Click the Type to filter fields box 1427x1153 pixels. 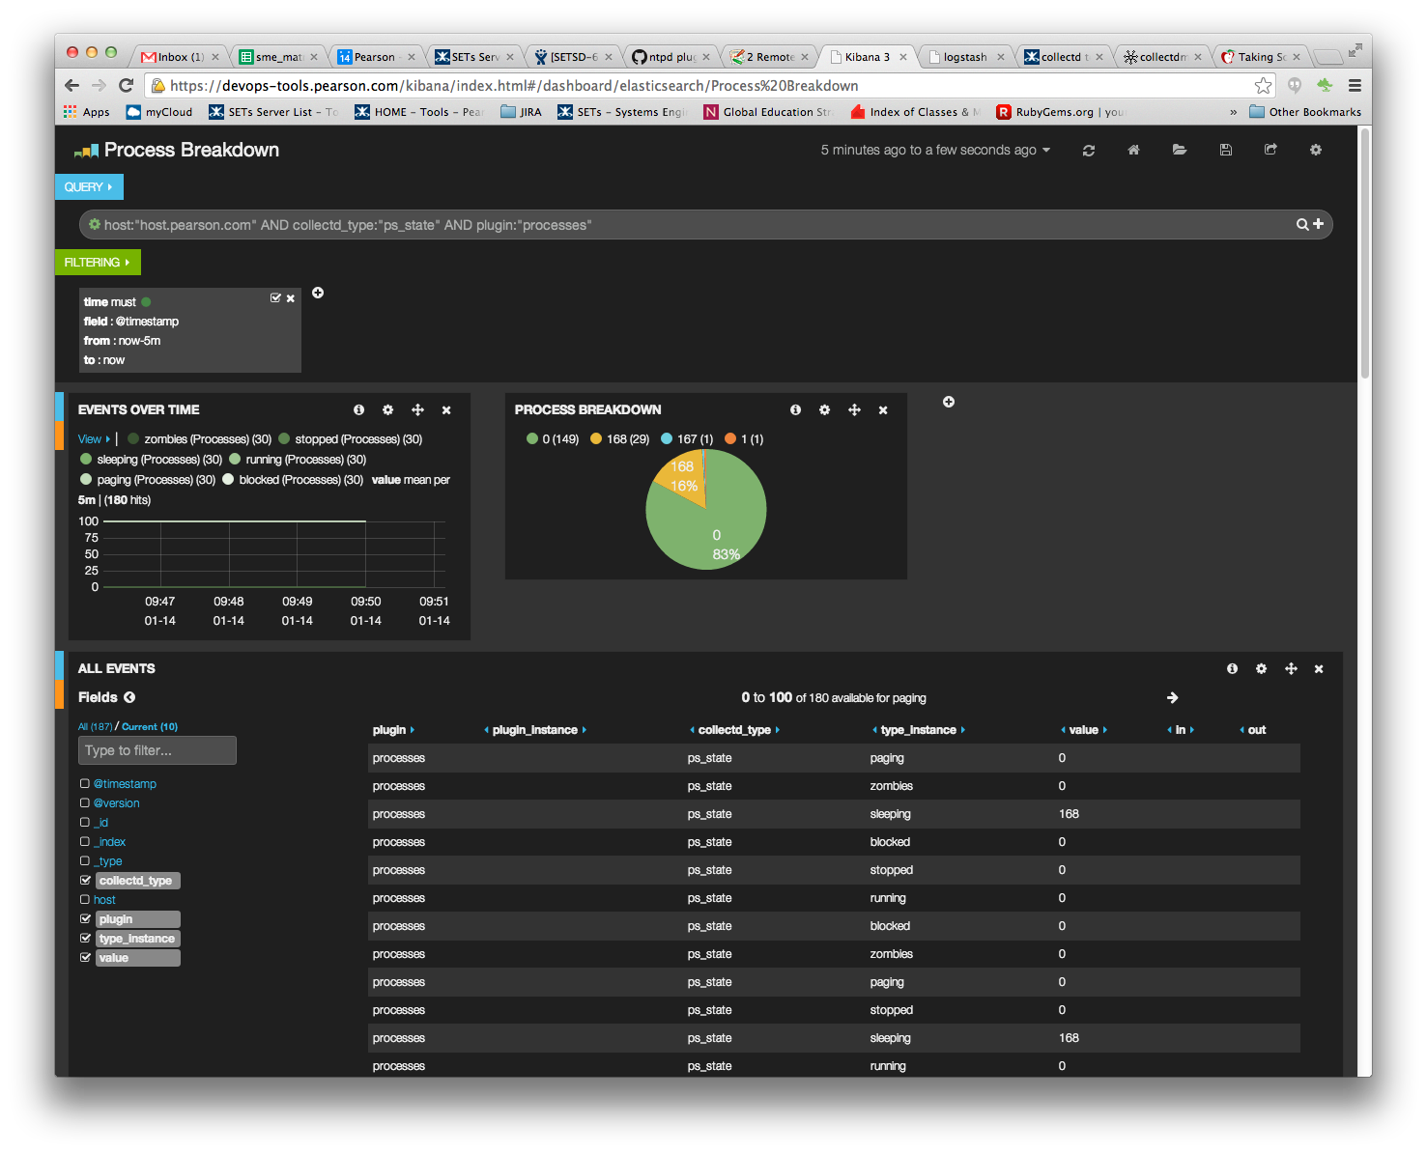click(157, 750)
